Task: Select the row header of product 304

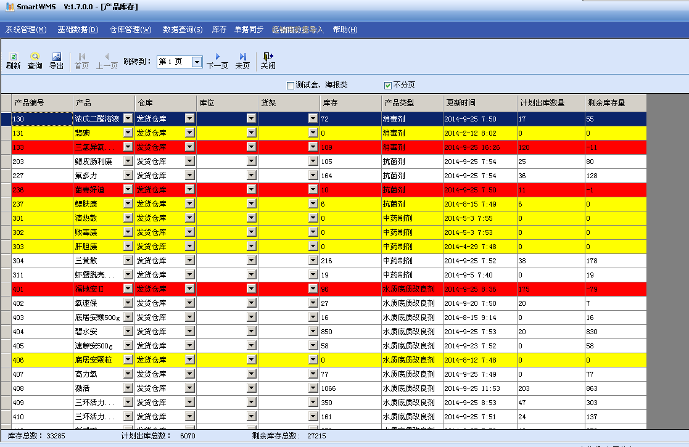Action: tap(6, 261)
